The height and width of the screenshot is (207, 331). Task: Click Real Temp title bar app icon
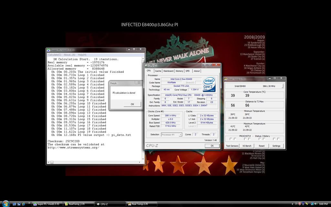226,79
